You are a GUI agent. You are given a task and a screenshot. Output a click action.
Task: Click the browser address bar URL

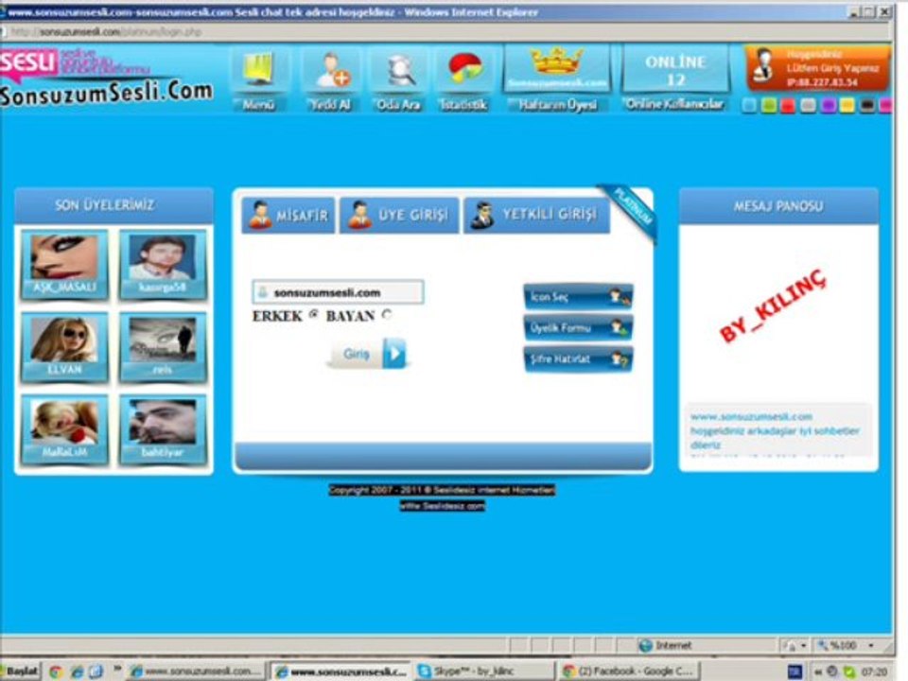[106, 32]
